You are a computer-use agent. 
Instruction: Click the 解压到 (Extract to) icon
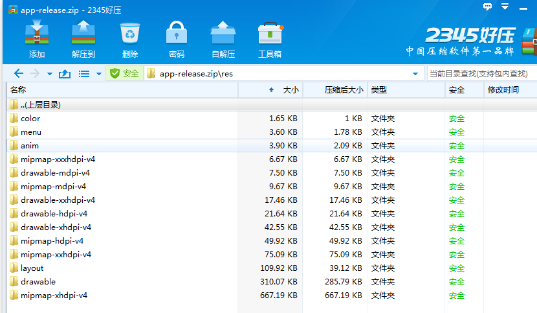83,39
